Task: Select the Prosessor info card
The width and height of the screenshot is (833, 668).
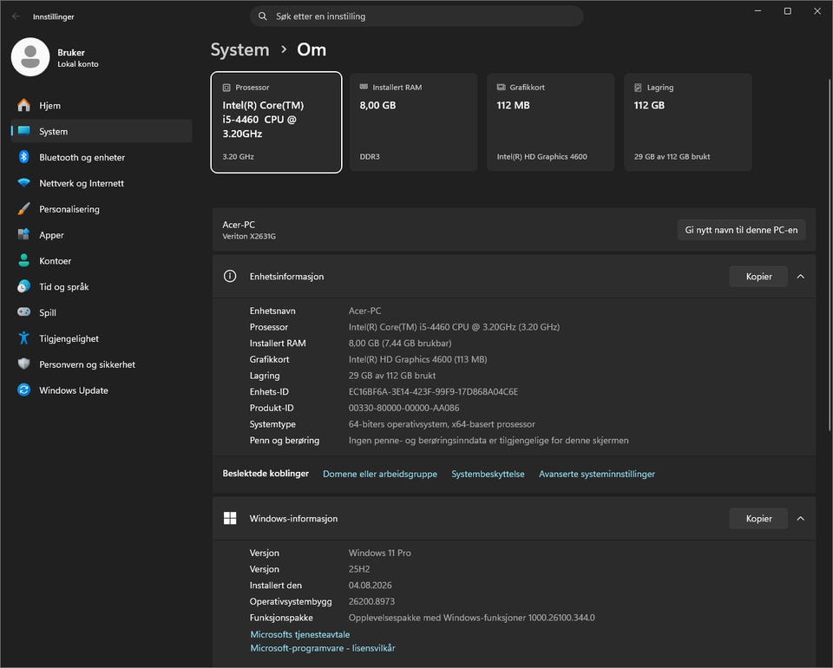Action: point(276,122)
